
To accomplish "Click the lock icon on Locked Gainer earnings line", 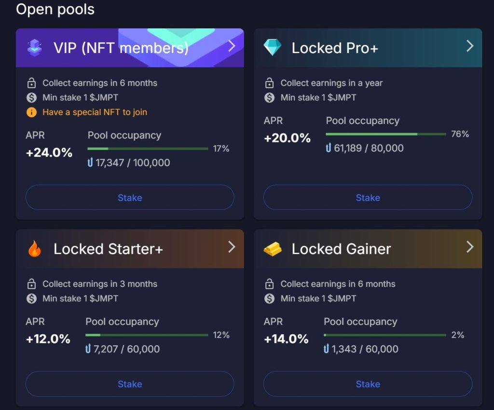I will pos(269,284).
